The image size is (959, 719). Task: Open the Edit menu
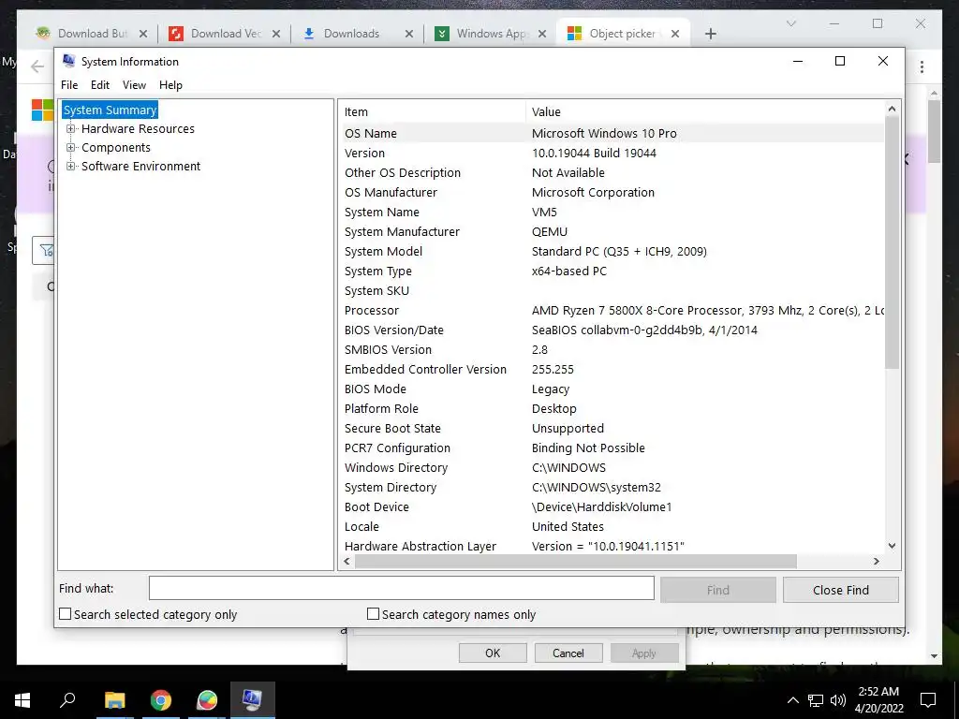coord(99,85)
